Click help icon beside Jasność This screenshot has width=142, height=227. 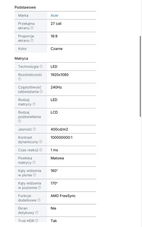34,129
